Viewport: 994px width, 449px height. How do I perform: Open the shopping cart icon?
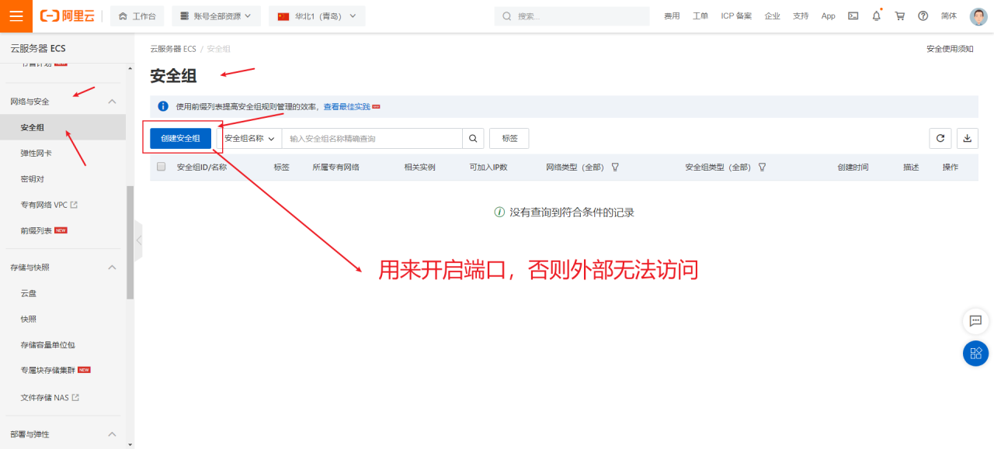coord(900,16)
